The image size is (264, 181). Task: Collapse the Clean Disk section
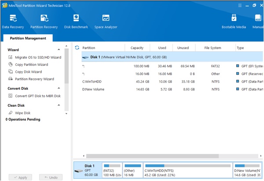click(59, 105)
